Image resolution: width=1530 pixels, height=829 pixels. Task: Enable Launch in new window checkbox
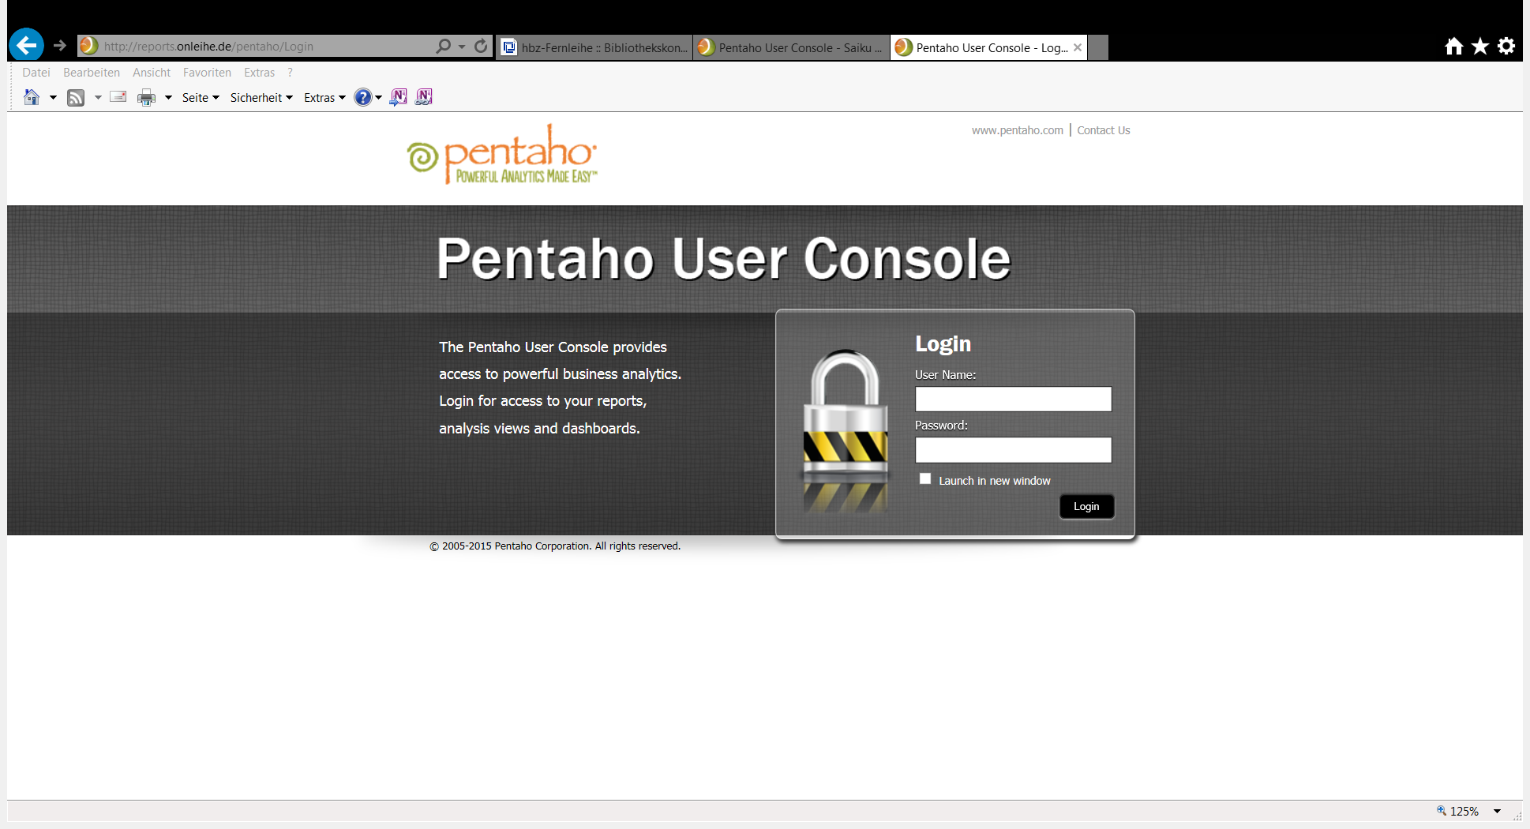pyautogui.click(x=925, y=478)
